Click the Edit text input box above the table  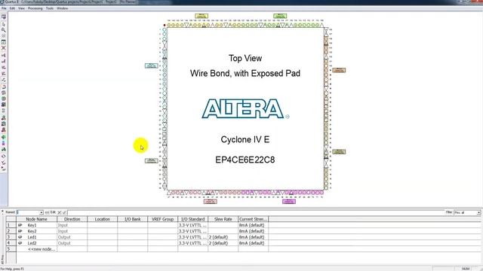pos(256,212)
